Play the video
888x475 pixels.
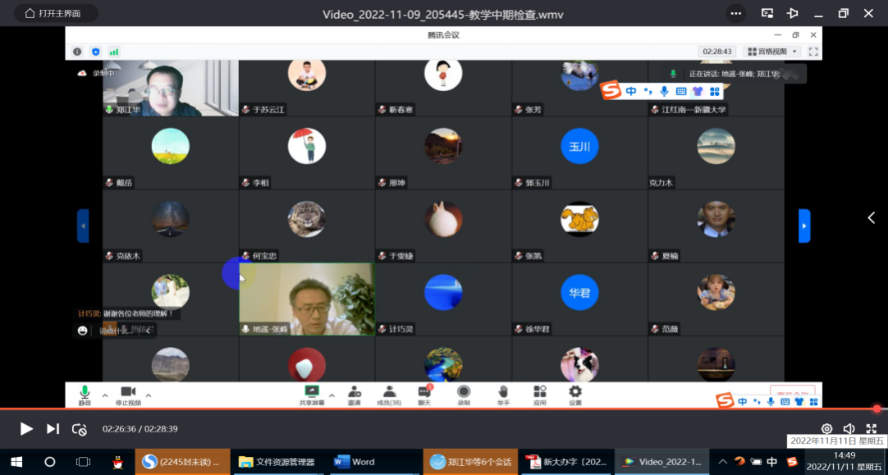coord(26,428)
